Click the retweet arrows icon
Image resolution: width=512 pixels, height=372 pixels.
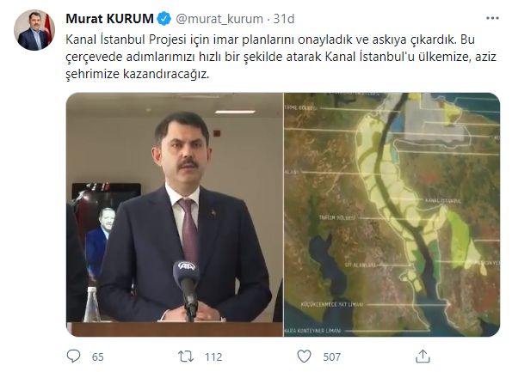click(186, 357)
